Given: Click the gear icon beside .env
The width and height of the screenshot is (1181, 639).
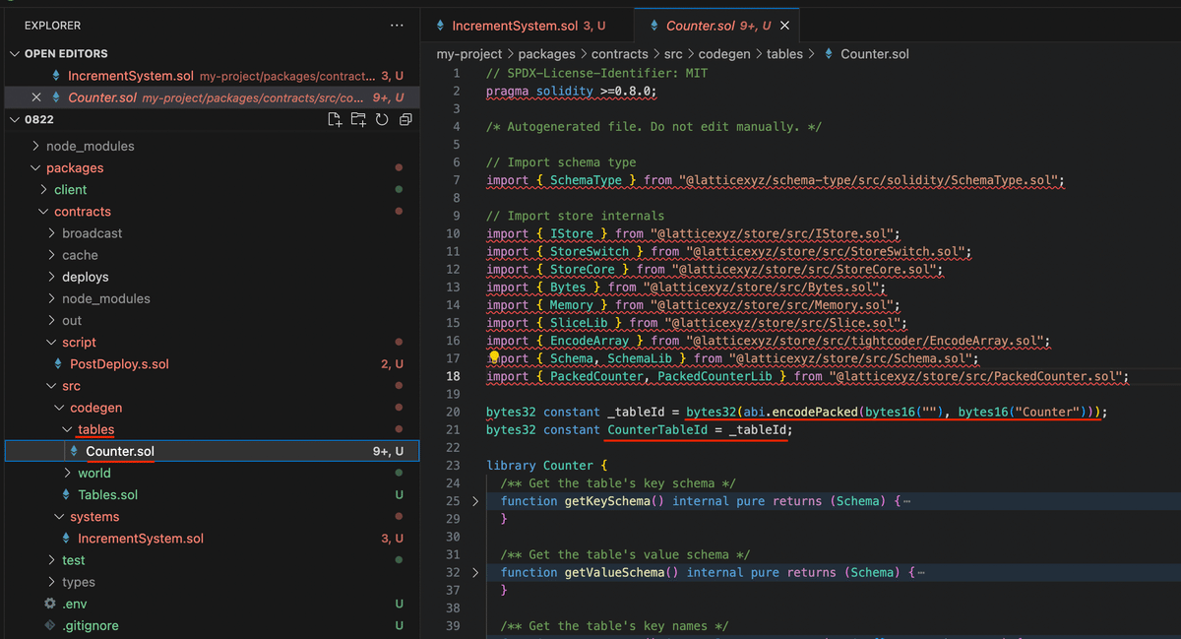Looking at the screenshot, I should pyautogui.click(x=50, y=604).
